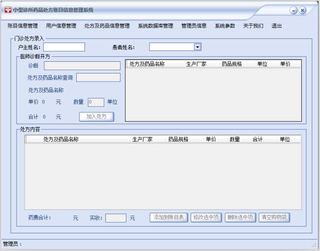Screen dimensions: 320x251
Task: Click the red cross application icon
Action: point(8,10)
